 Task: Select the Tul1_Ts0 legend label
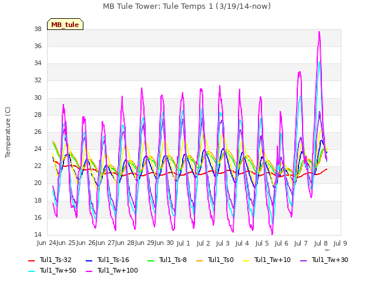(x=221, y=260)
